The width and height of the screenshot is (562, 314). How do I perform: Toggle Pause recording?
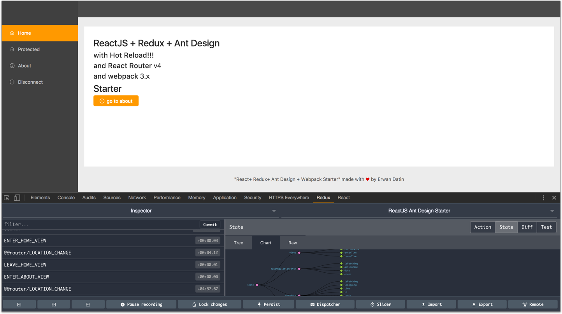coord(141,304)
